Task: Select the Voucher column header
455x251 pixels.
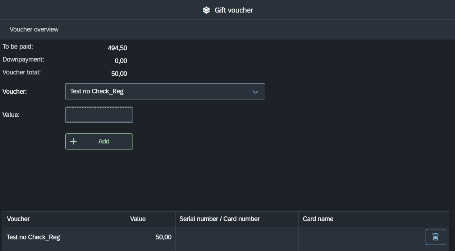Action: point(18,219)
